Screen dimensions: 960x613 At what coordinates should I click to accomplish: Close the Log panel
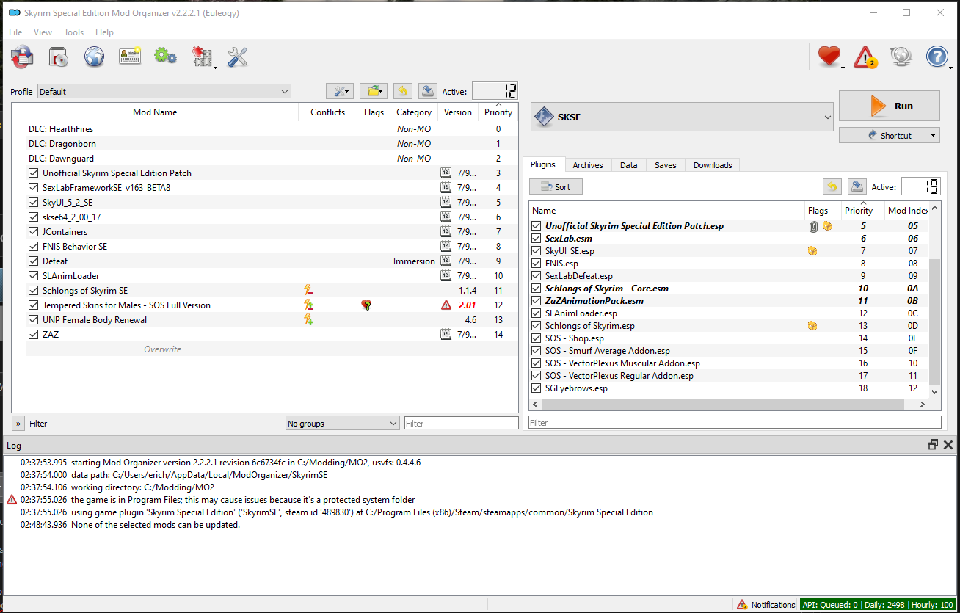click(948, 445)
